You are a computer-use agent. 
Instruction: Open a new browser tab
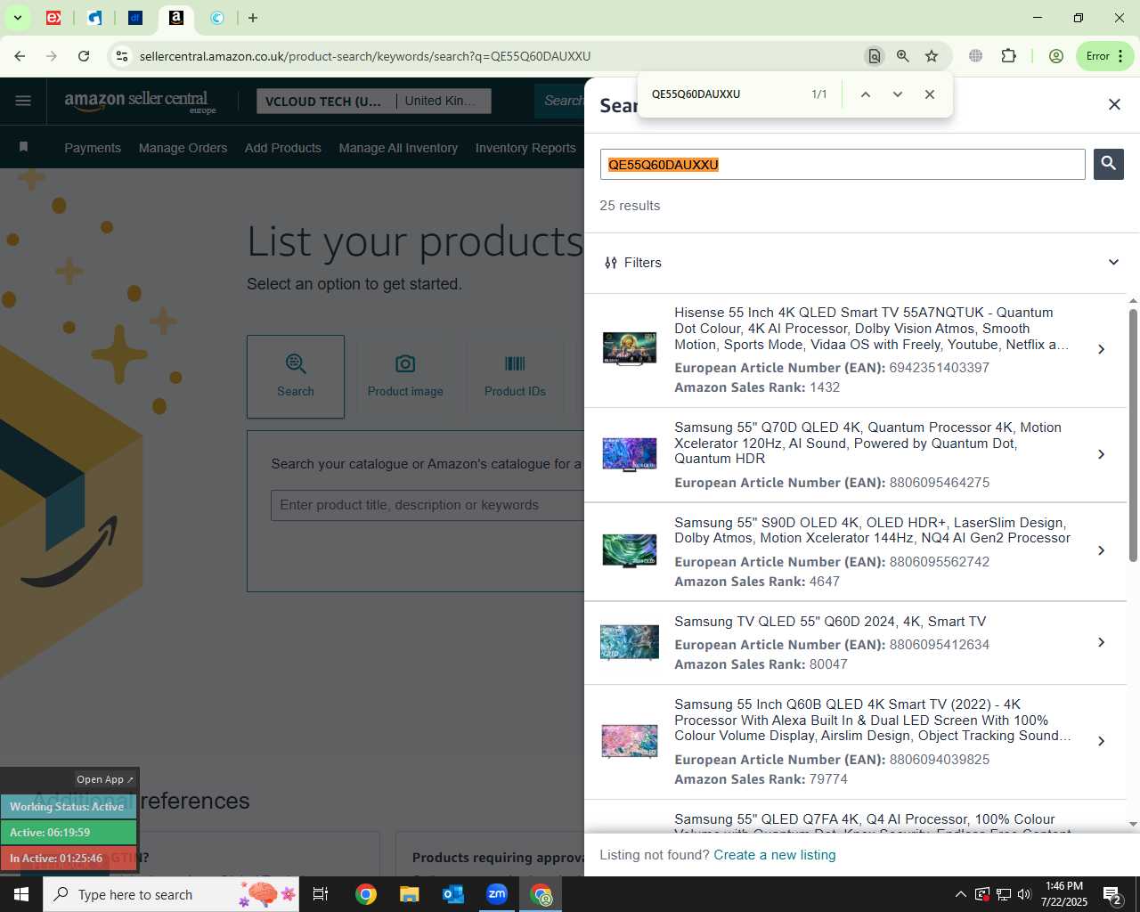pyautogui.click(x=253, y=18)
